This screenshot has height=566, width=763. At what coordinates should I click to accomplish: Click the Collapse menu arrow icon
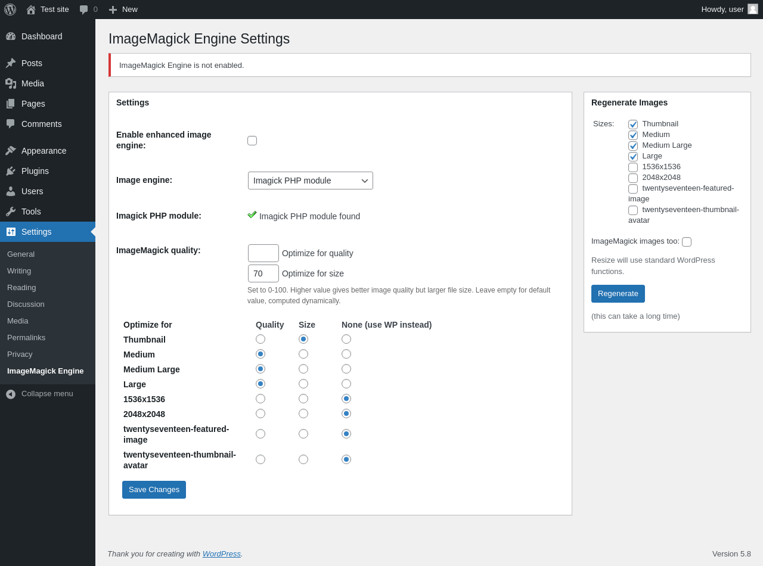(x=11, y=394)
